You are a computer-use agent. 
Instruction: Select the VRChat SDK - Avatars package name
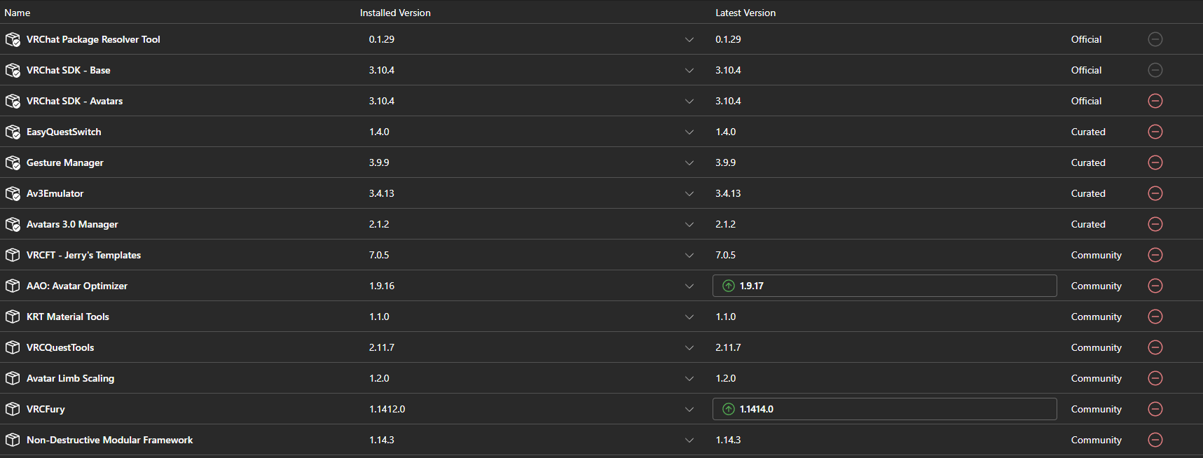point(74,101)
